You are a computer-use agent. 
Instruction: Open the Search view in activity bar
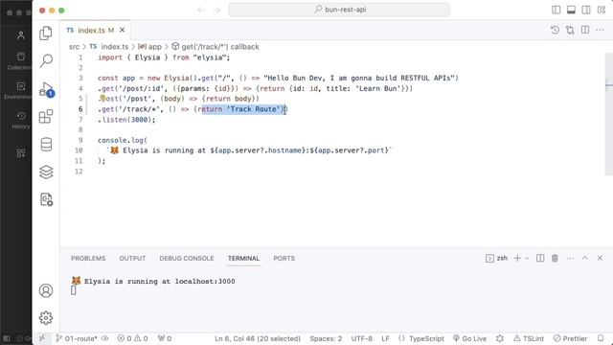(46, 60)
